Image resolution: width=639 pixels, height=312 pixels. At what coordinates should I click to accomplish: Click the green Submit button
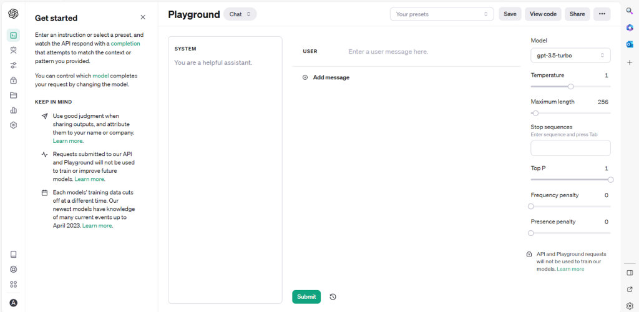[x=306, y=297]
